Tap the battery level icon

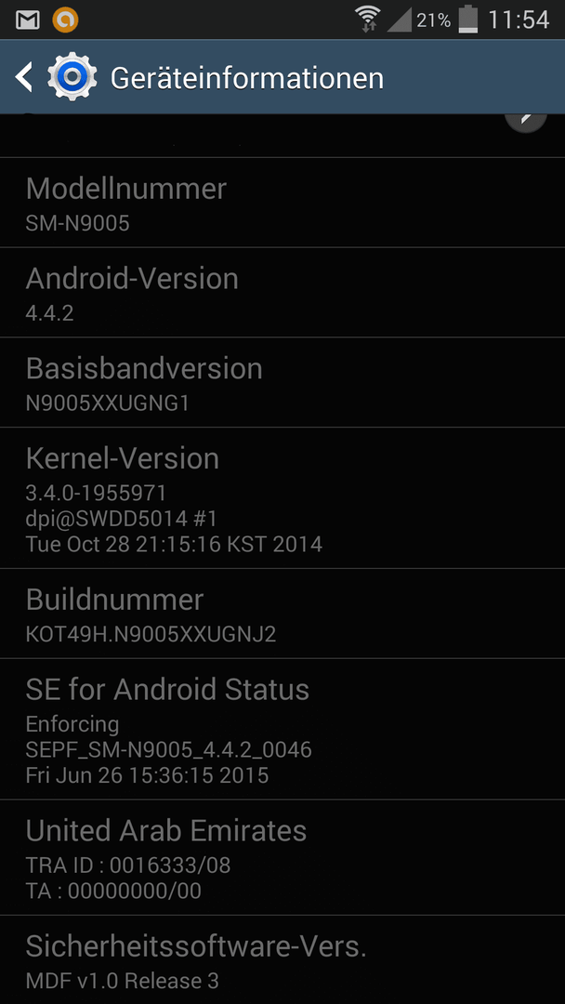468,19
